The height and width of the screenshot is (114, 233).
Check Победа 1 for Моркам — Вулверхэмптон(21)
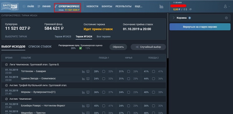tap(104, 92)
